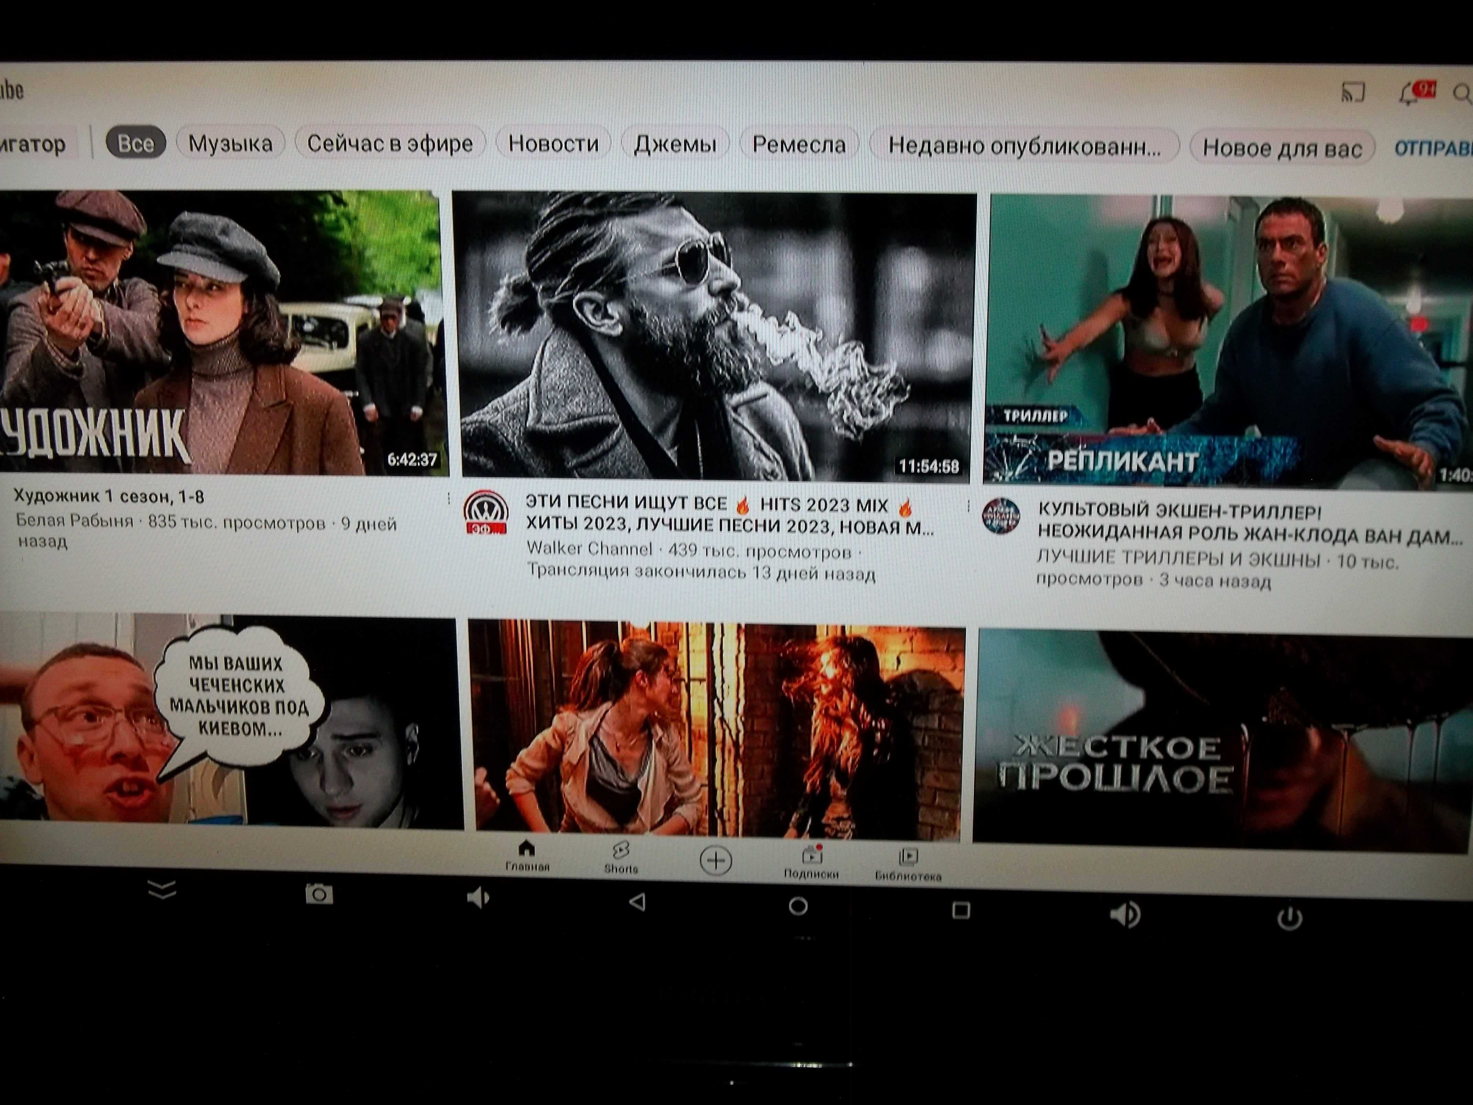Viewport: 1473px width, 1105px height.
Task: Tap Android back triangle button
Action: click(x=637, y=902)
